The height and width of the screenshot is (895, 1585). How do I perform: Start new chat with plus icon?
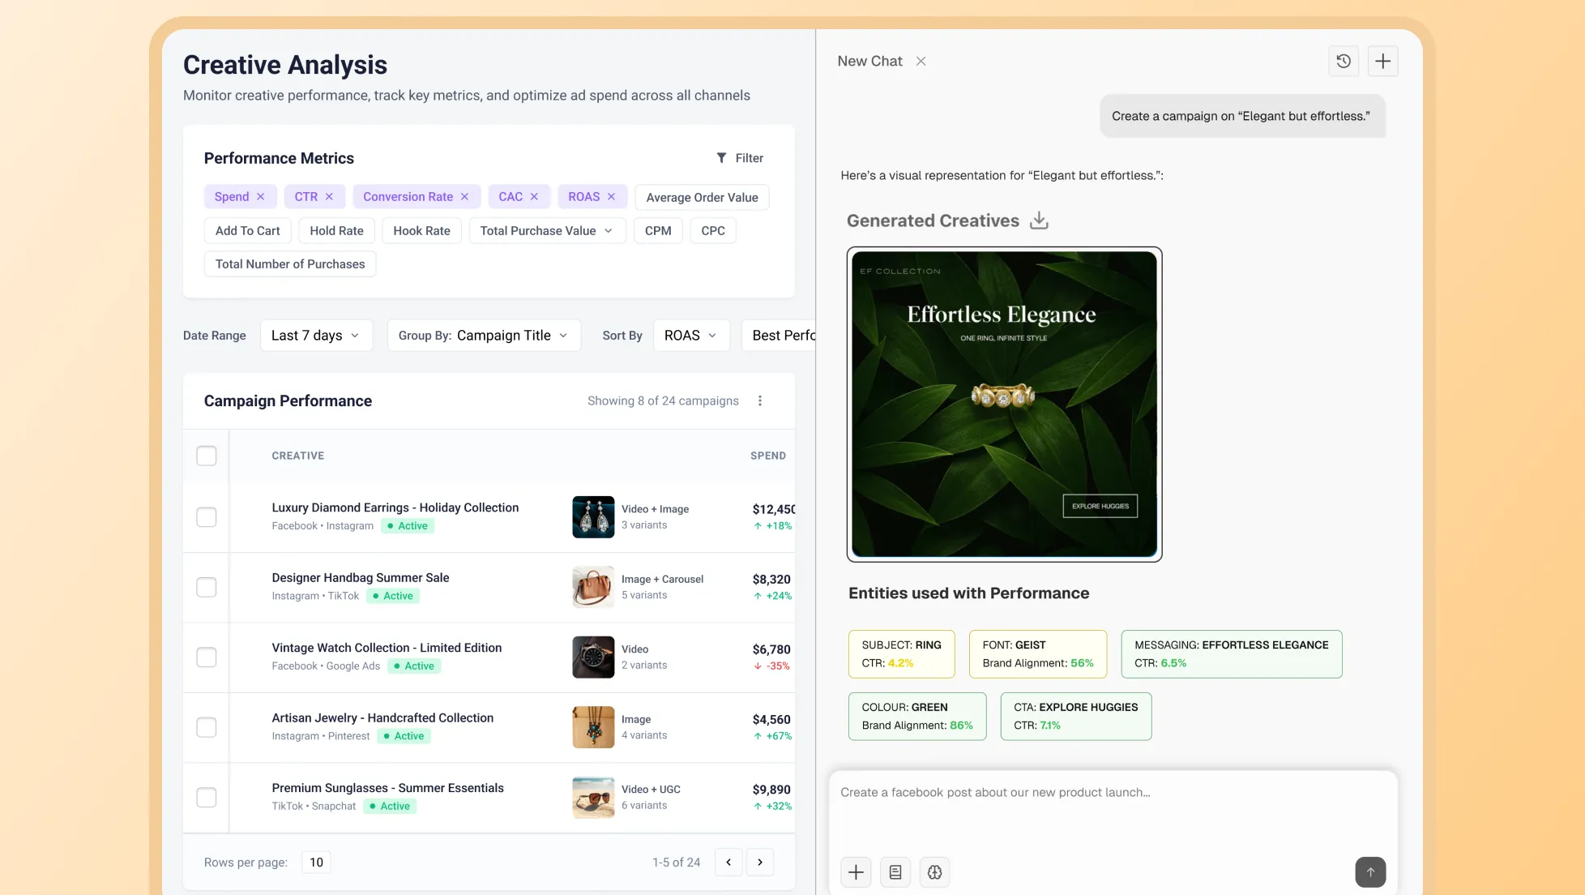tap(1382, 61)
